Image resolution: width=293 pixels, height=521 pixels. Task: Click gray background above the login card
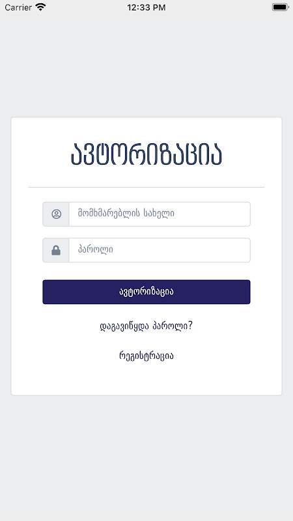(x=146, y=66)
